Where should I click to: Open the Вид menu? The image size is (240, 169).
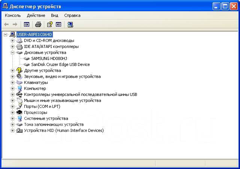(x=54, y=15)
